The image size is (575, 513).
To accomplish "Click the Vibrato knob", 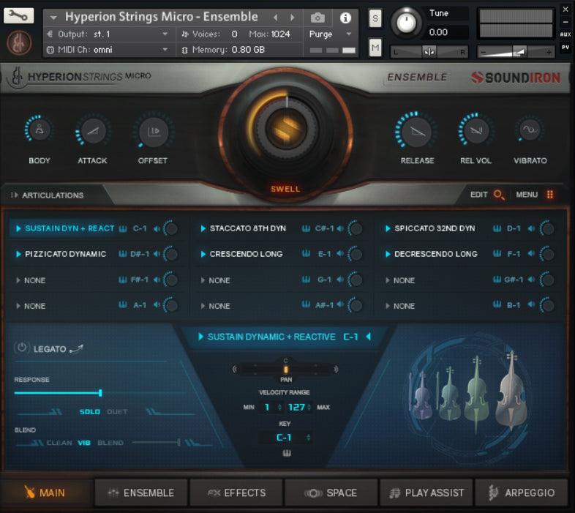I will [x=530, y=132].
